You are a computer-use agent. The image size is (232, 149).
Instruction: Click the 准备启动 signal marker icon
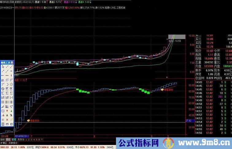(x=29, y=121)
